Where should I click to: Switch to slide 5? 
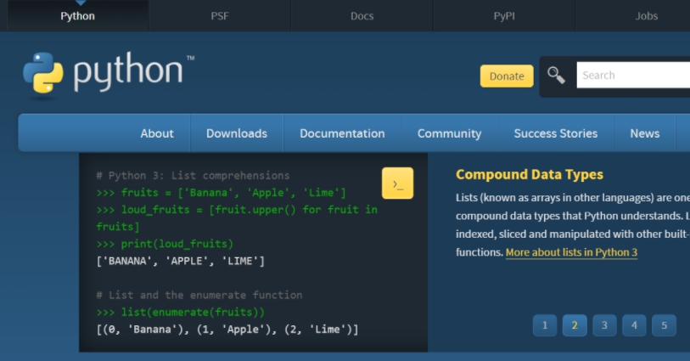[664, 325]
